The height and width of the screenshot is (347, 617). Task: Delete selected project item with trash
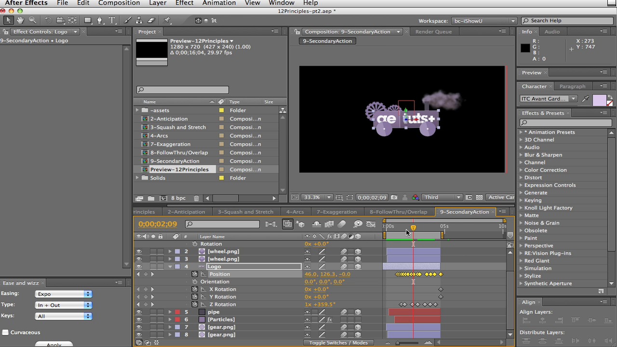click(x=196, y=198)
